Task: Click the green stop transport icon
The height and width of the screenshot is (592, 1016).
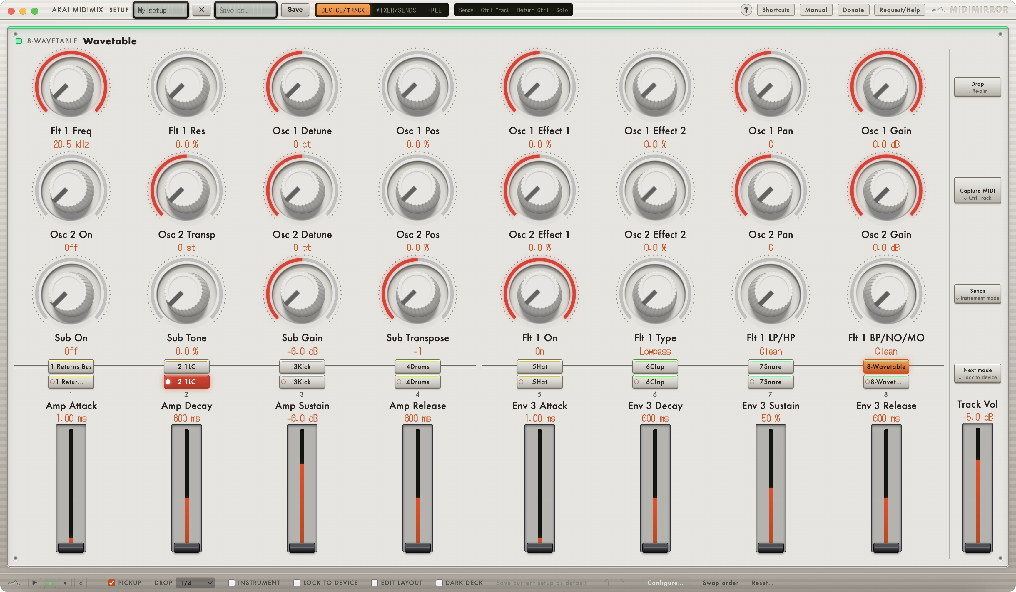Action: point(50,582)
